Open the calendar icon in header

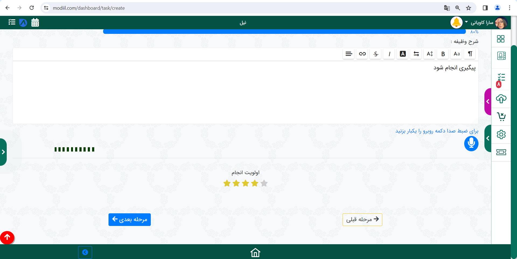coord(35,23)
